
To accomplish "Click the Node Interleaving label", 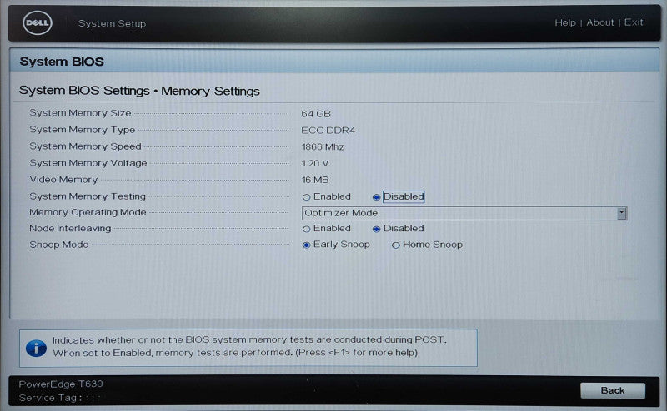I will [70, 229].
